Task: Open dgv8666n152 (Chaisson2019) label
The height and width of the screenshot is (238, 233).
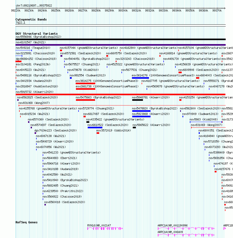Action: [36, 59]
